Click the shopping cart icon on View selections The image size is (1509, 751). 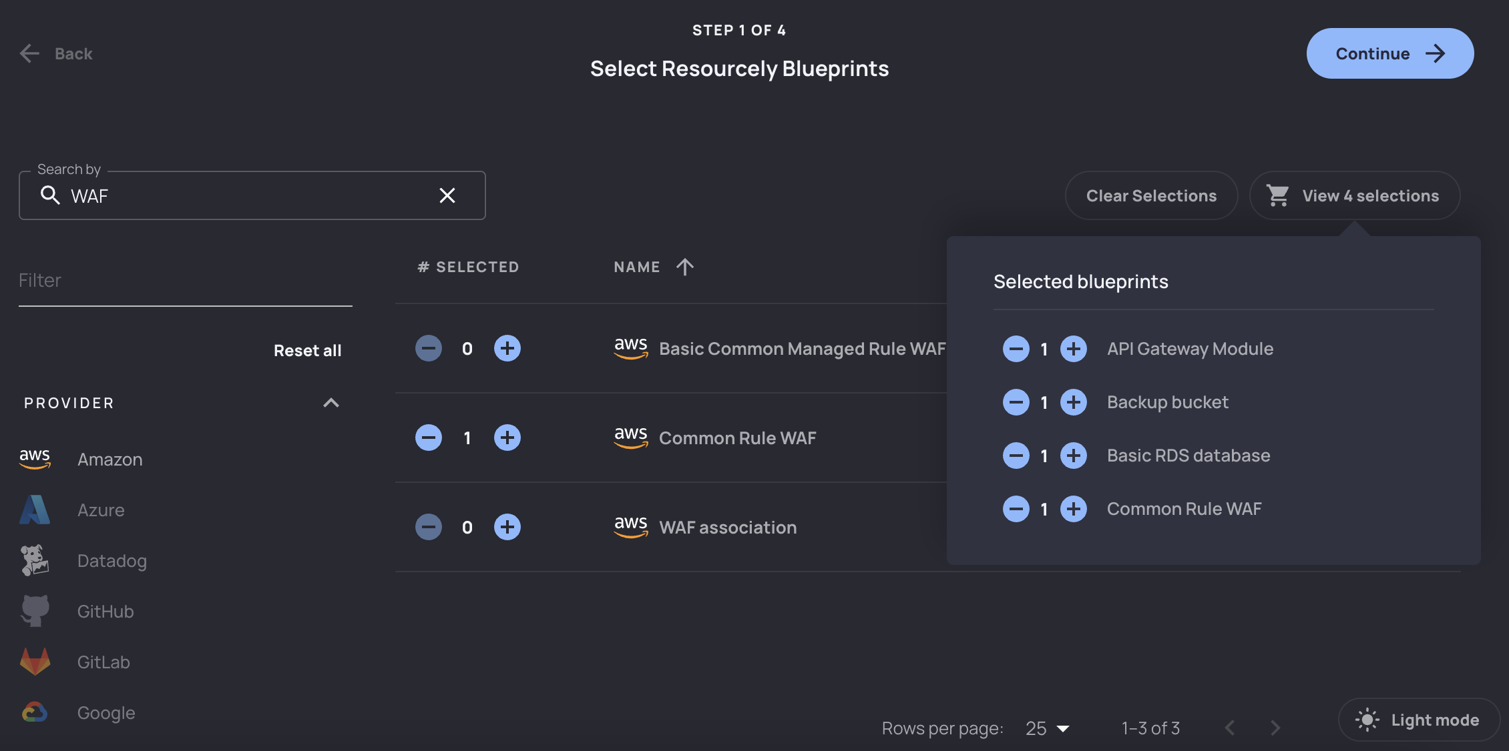[x=1277, y=195]
